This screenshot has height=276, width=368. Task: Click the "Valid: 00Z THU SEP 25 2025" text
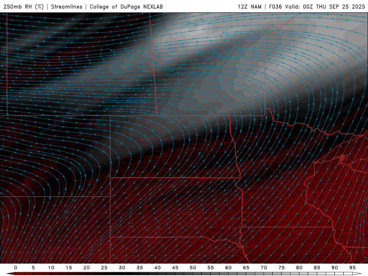pyautogui.click(x=325, y=6)
